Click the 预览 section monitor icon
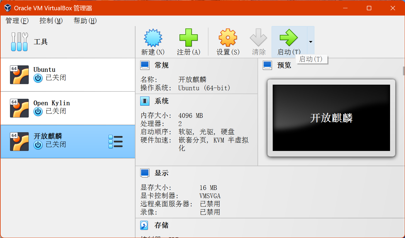 coord(267,65)
